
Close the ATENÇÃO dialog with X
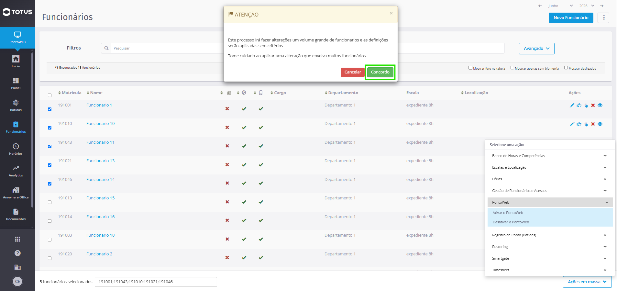391,13
